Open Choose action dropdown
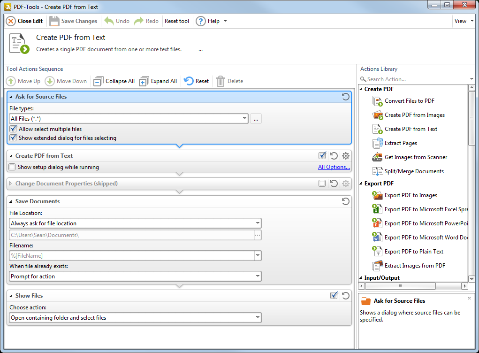 click(258, 317)
